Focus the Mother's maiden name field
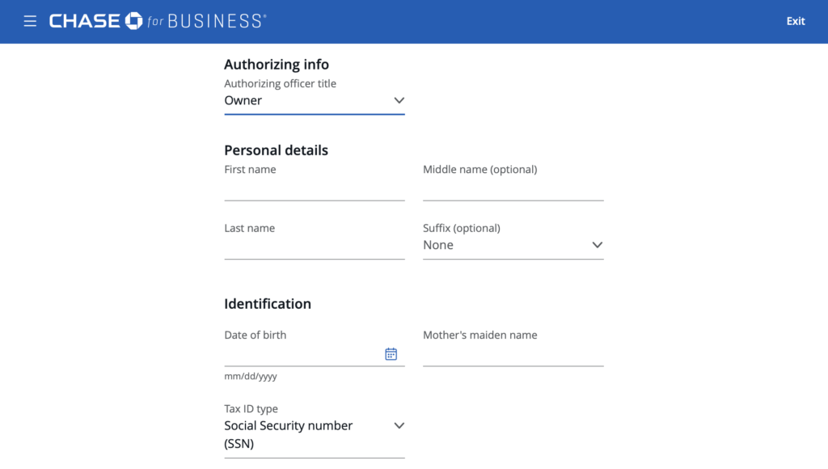828x469 pixels. (x=513, y=355)
